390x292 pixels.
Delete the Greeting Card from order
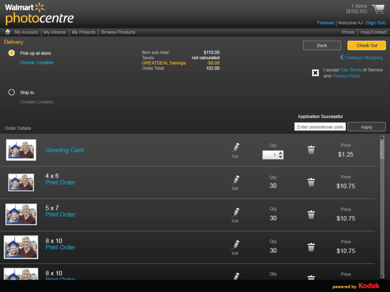click(x=311, y=150)
